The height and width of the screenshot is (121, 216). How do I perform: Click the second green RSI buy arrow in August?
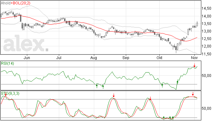tap(103, 87)
